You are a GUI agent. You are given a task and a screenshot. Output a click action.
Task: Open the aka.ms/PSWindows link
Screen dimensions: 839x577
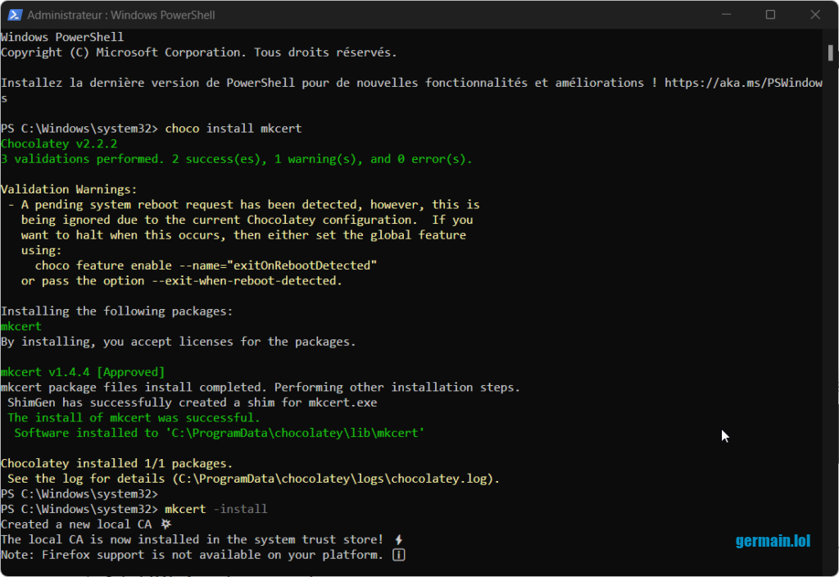point(742,83)
